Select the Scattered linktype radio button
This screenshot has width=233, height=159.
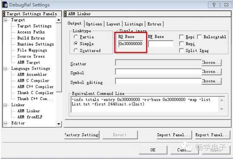(76, 50)
